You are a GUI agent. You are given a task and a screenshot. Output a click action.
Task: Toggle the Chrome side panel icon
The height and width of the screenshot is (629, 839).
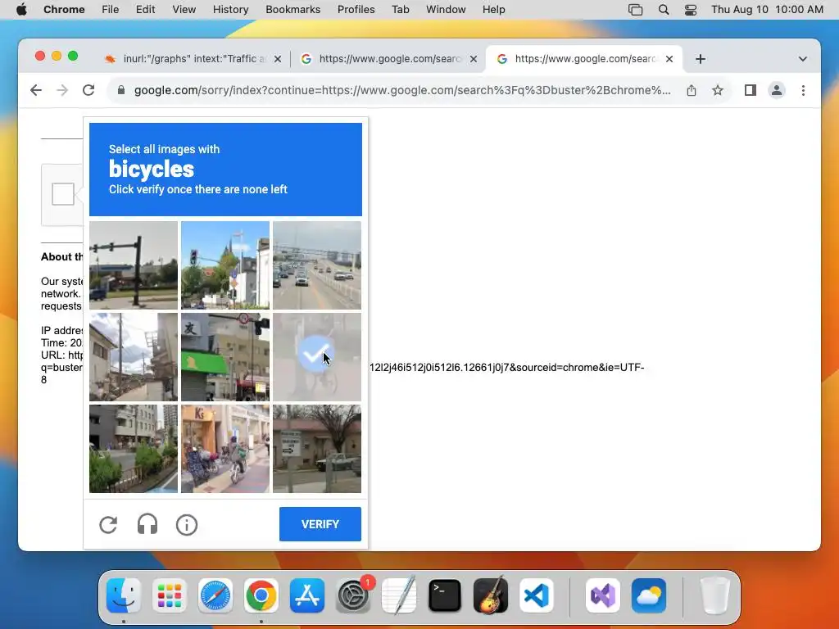point(751,90)
